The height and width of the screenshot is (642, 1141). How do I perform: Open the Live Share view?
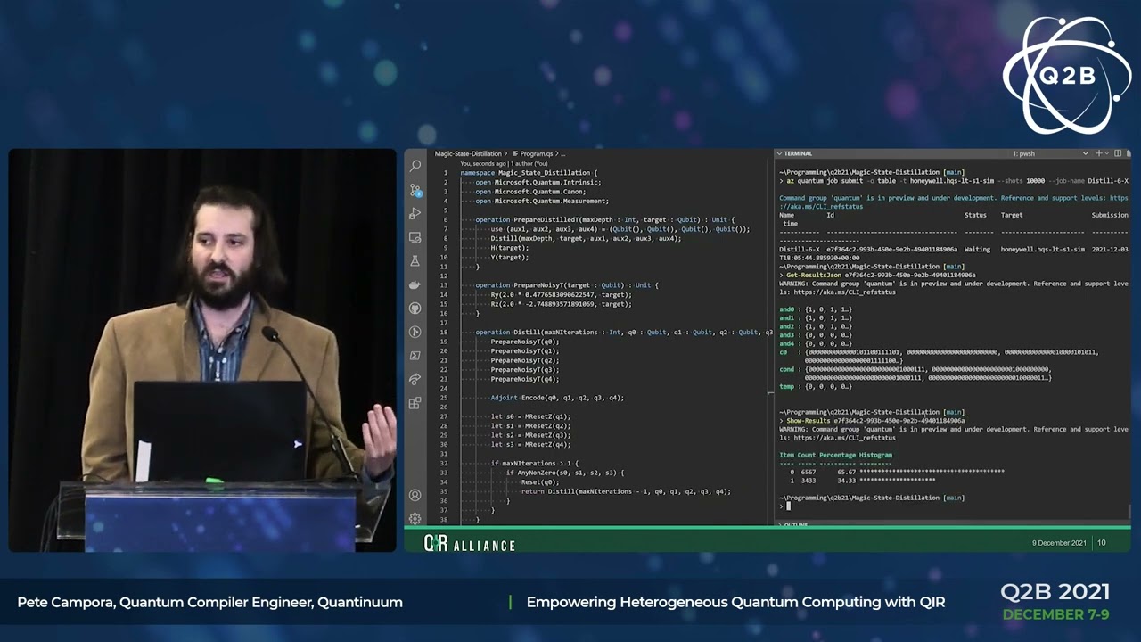[415, 379]
